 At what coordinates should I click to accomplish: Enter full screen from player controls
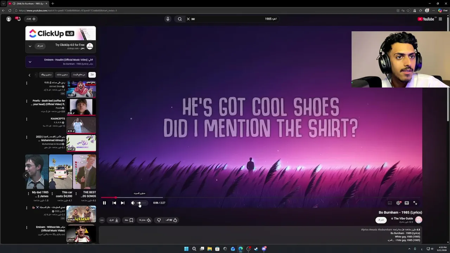click(415, 203)
